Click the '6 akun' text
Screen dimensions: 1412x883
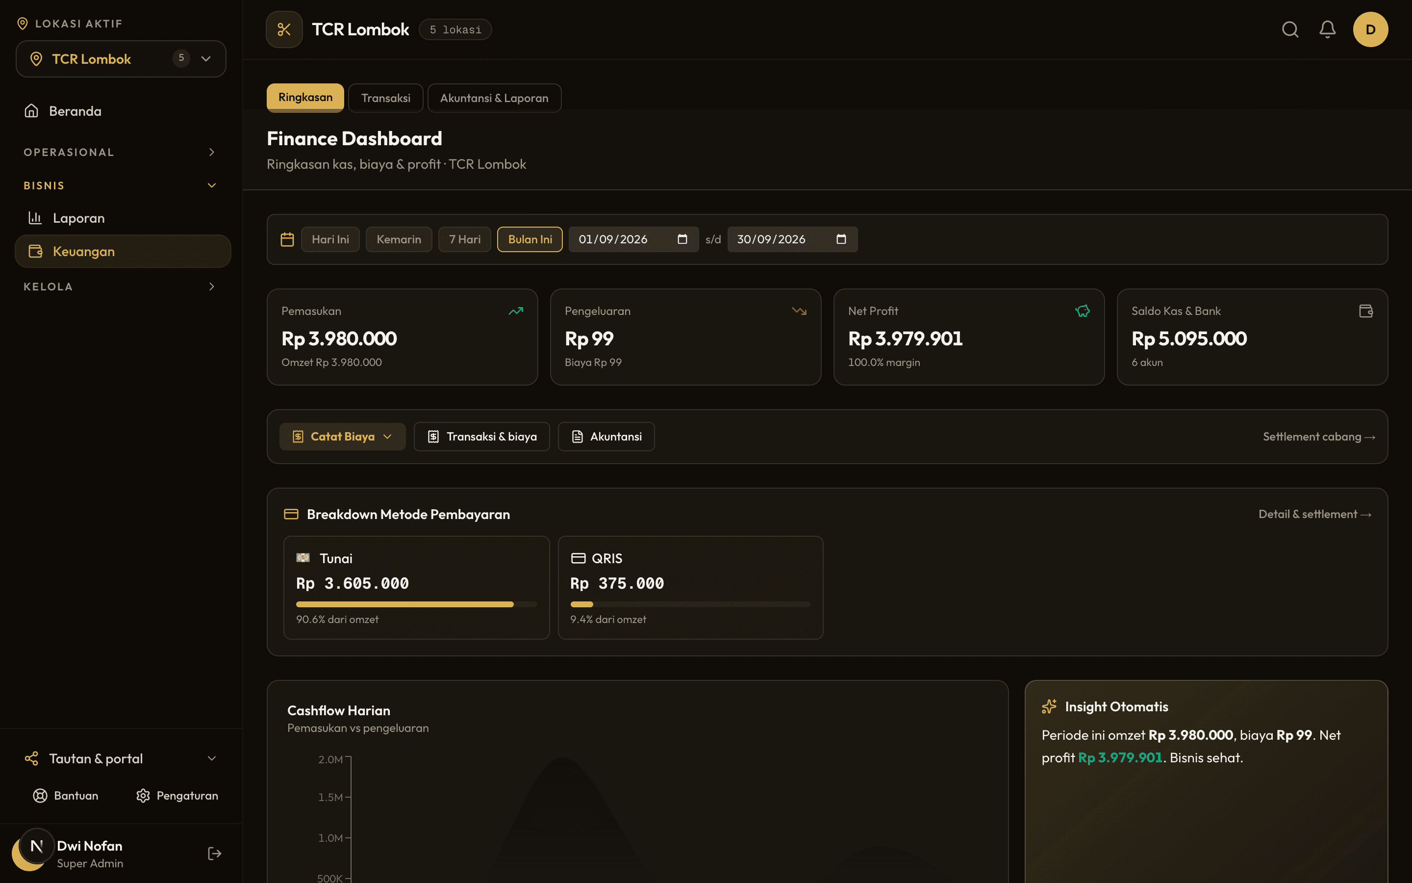pos(1147,362)
